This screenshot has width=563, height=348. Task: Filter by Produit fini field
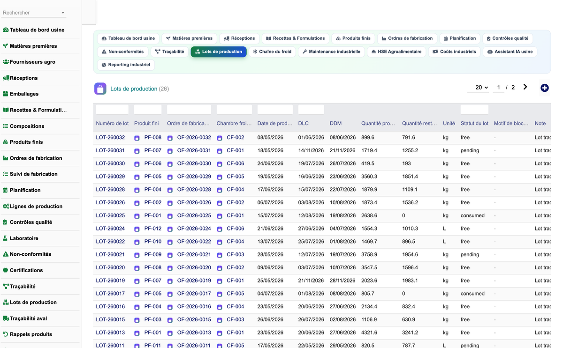pos(148,110)
